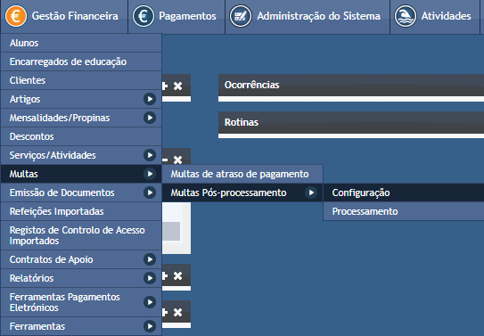Expand the Artigos submenu arrow

click(150, 99)
